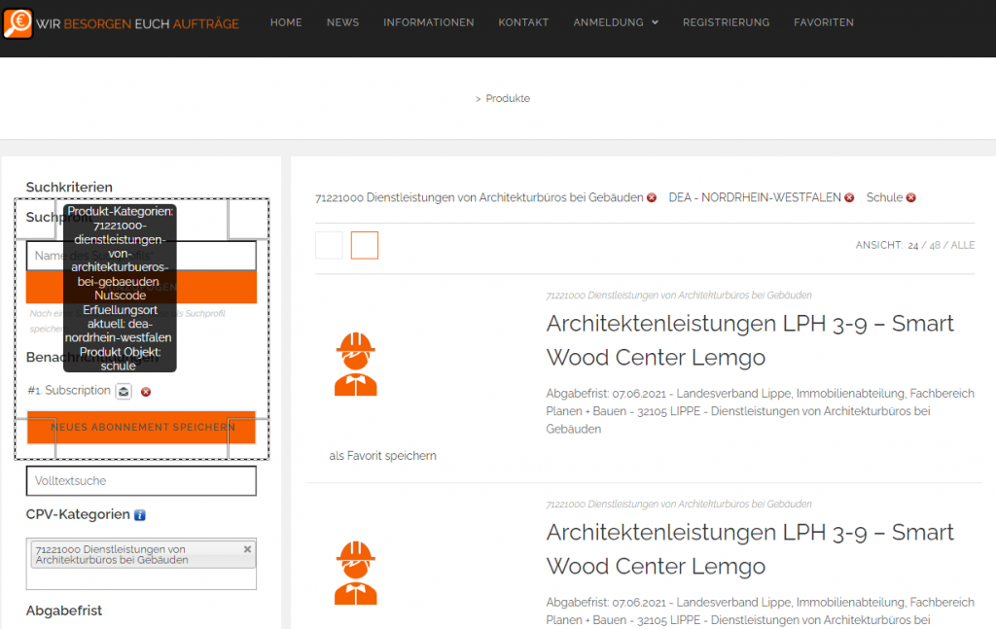Remove the Schule filter tag
Screen dimensions: 996x629
(x=910, y=198)
